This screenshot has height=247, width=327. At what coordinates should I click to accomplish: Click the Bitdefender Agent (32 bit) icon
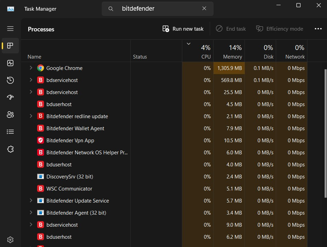[x=41, y=213]
